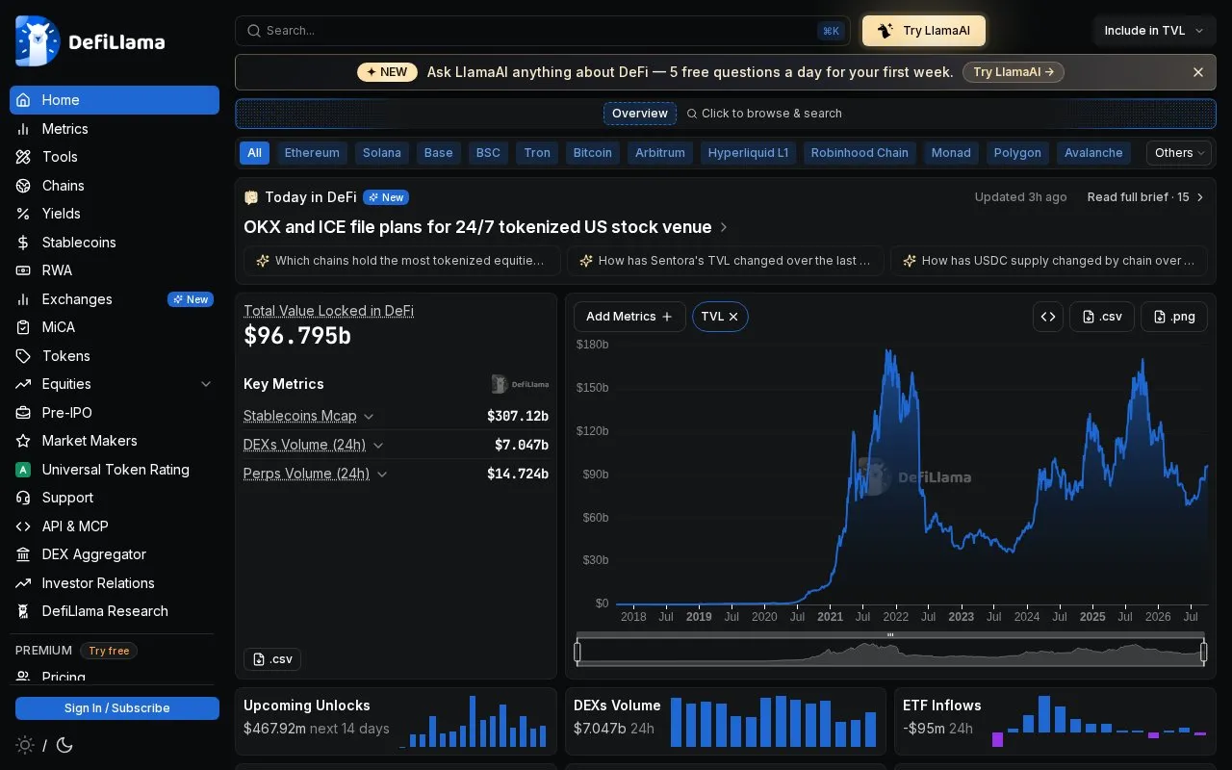Click the Metrics sidebar icon

(23, 129)
